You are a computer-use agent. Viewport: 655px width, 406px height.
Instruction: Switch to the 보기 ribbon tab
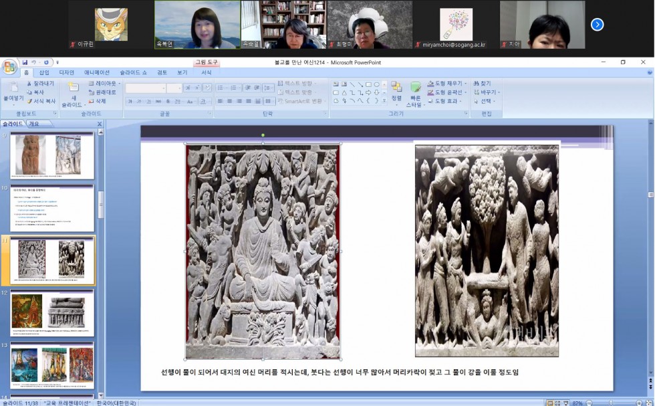pyautogui.click(x=182, y=72)
